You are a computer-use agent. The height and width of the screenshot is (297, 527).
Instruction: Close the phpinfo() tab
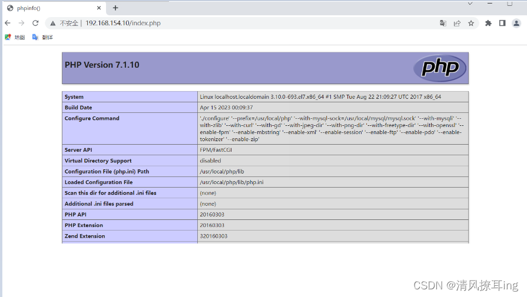[x=99, y=8]
